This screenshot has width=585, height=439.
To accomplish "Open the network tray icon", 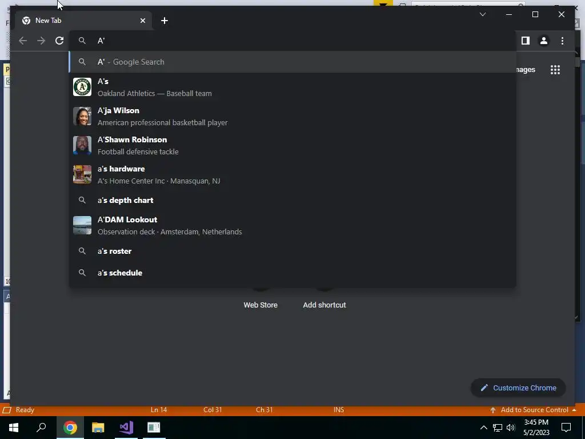I will click(x=498, y=428).
